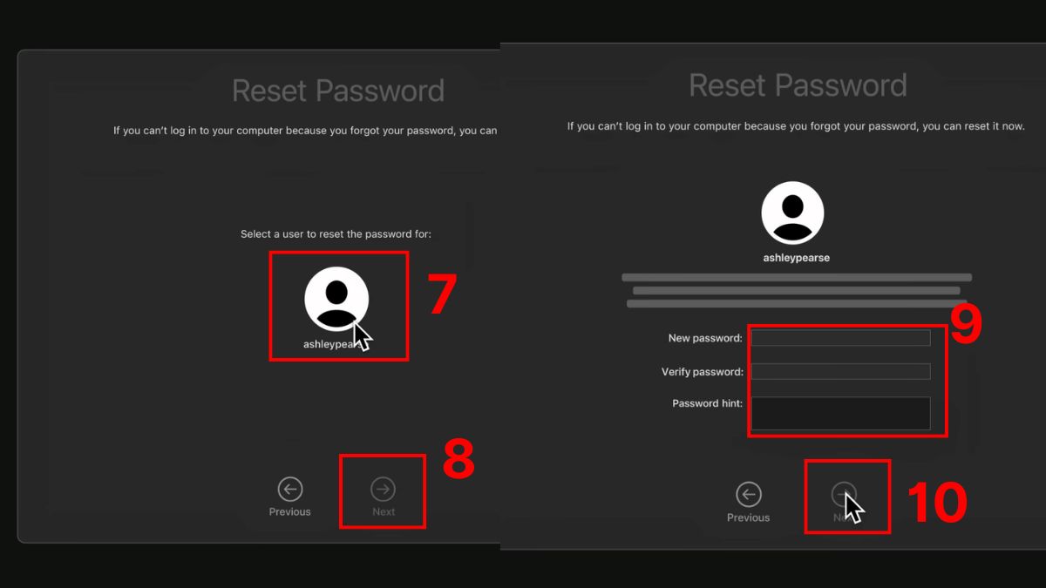Viewport: 1046px width, 588px height.
Task: Focus the Verify password field
Action: (x=840, y=371)
